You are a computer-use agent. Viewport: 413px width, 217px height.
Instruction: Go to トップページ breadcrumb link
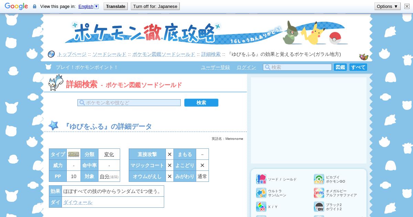point(72,54)
